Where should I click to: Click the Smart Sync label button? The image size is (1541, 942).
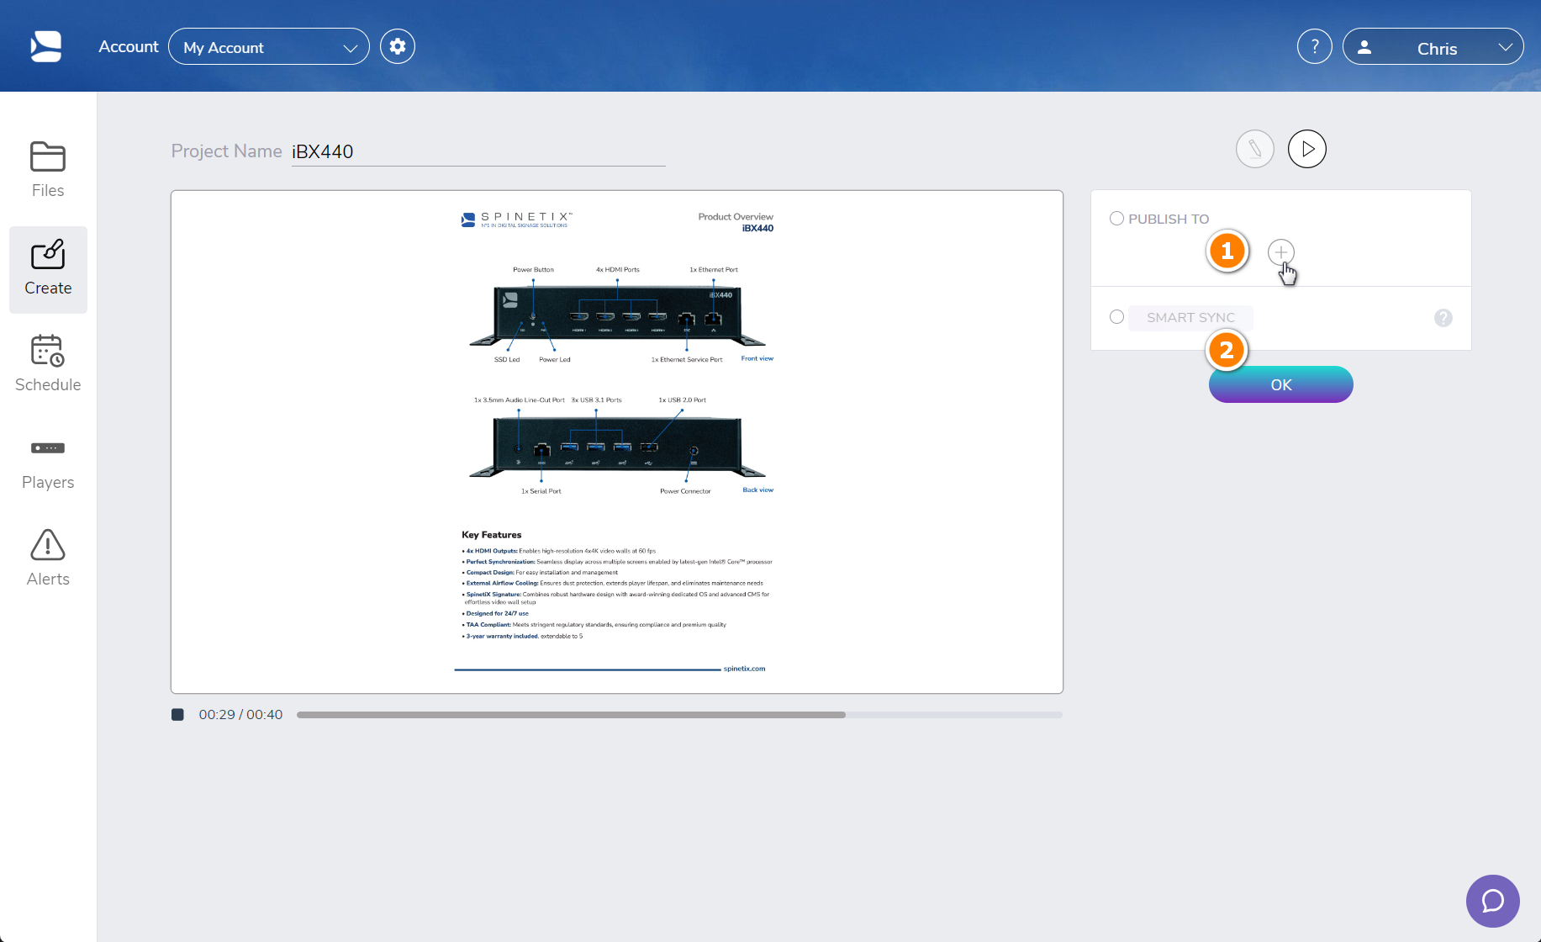point(1190,318)
